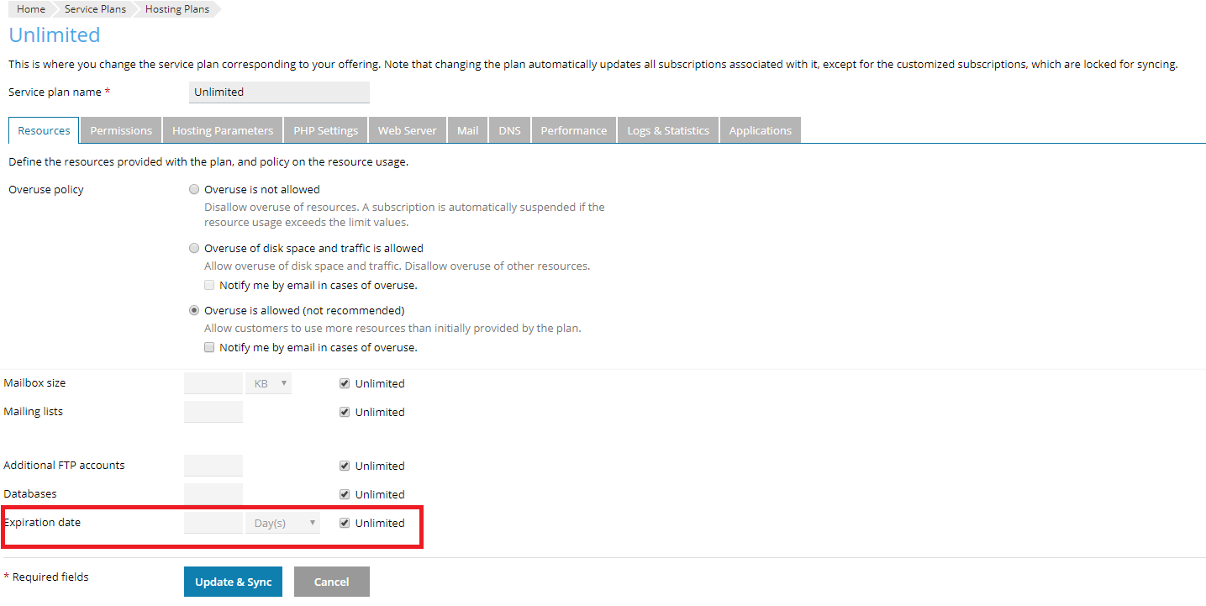Open the Hosting Parameters tab
Screen dimensions: 1206x606
tap(223, 130)
